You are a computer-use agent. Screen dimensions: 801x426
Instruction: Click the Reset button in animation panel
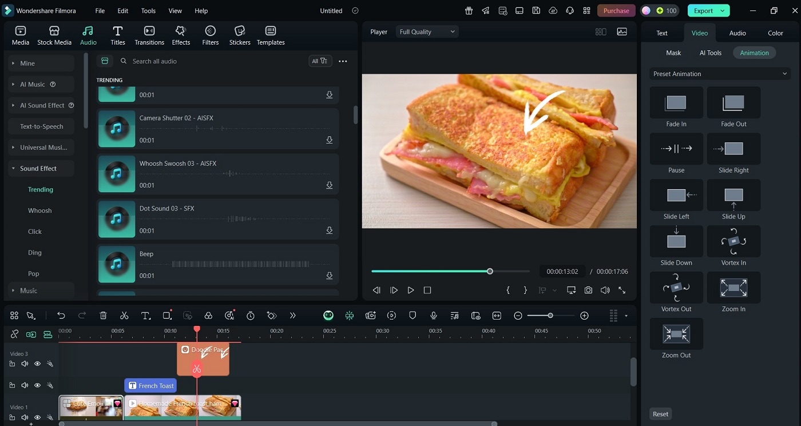[660, 414]
